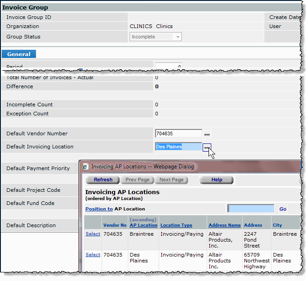Click Internet Explorer icon in dialog title

(85, 167)
